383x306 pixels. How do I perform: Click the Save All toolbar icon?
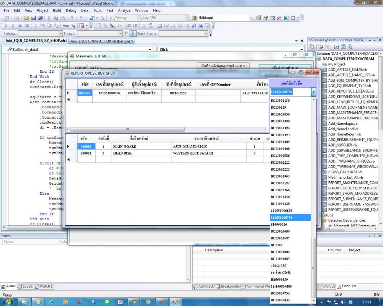(x=40, y=18)
